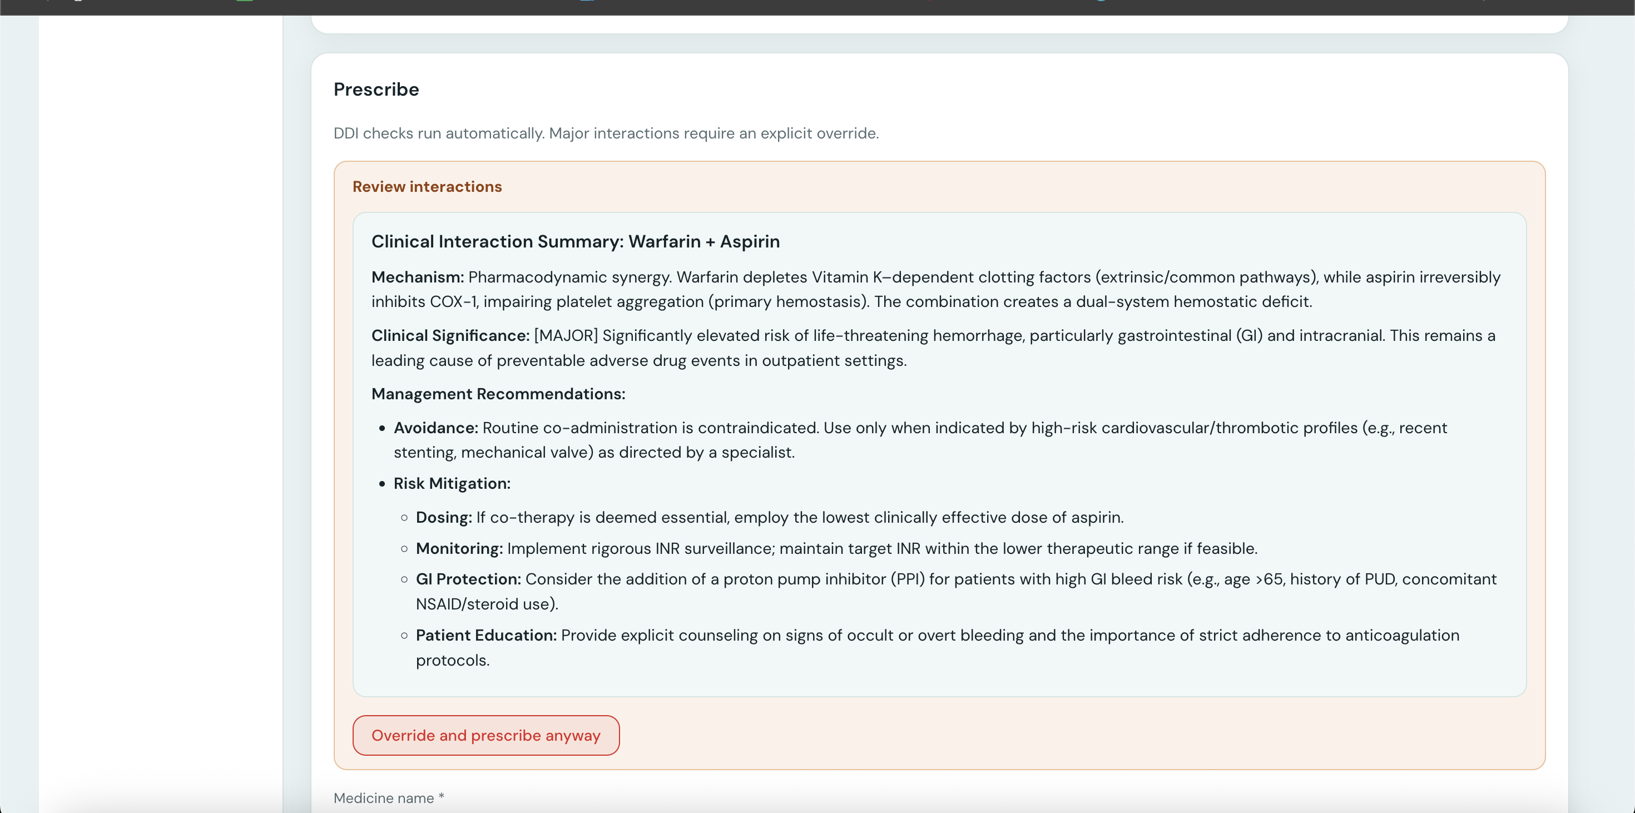
Task: Click Clinical Interaction Summary Warfarin + Aspirin title
Action: coord(575,241)
